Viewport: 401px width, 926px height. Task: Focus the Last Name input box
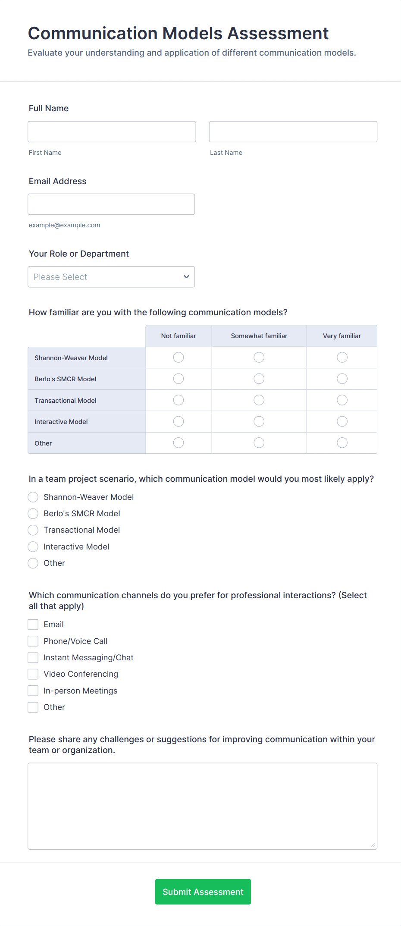pos(292,132)
